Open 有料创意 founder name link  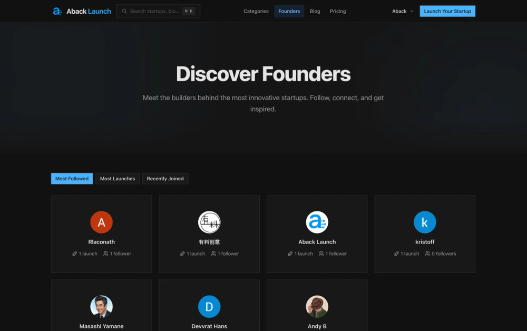209,242
